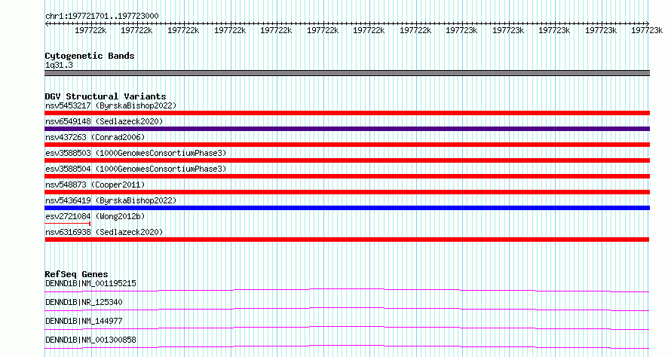Image resolution: width=671 pixels, height=357 pixels.
Task: Click the nsv437263 (Conrad2006) label
Action: (95, 137)
